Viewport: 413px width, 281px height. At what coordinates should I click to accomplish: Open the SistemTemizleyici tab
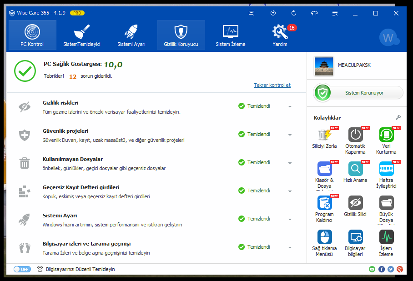coord(82,35)
